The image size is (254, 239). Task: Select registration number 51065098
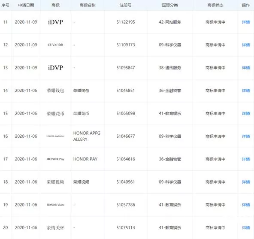[x=126, y=113]
